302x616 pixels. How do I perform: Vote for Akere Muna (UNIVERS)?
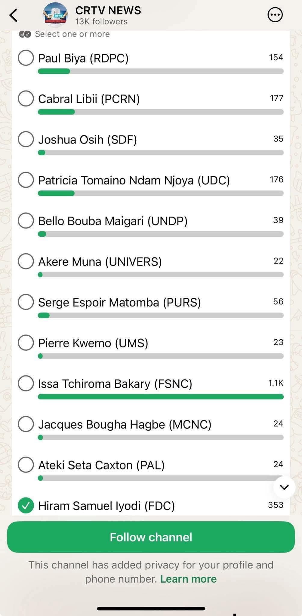click(26, 261)
